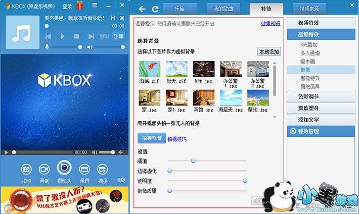359x214 pixels.
Task: Show lyrics with the 词 icon
Action: pyautogui.click(x=122, y=18)
